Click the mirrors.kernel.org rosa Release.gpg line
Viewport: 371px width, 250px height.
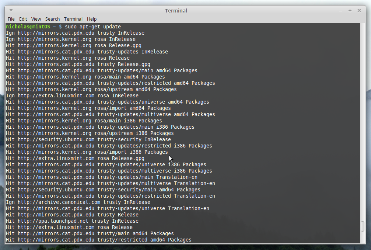74,45
